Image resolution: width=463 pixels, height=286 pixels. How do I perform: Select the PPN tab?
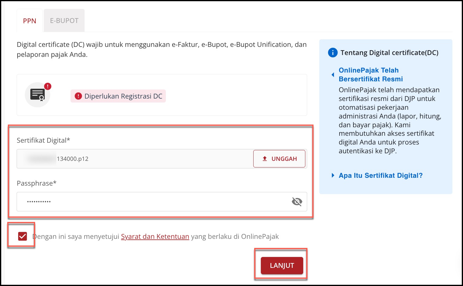click(30, 21)
